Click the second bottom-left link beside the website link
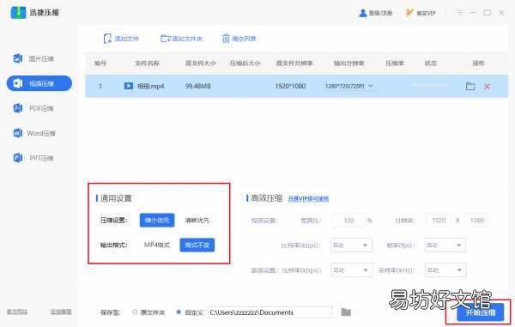The width and height of the screenshot is (515, 327). tap(61, 312)
